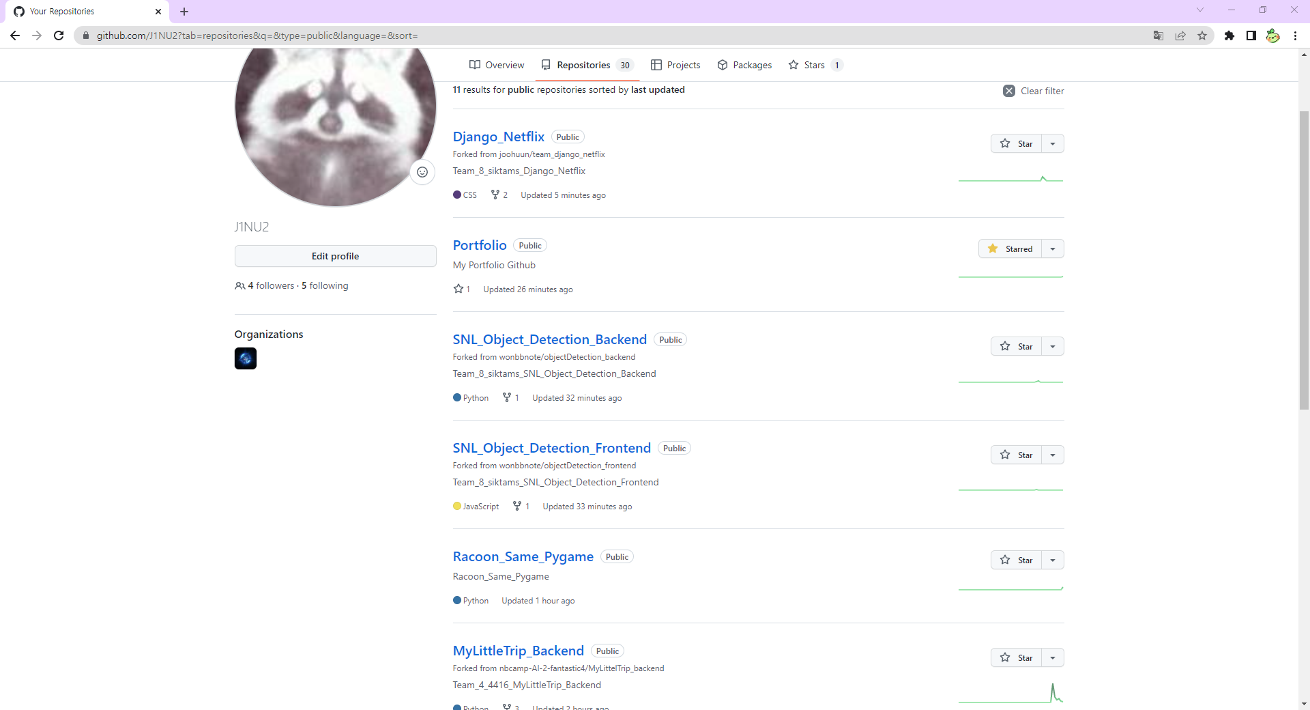1310x710 pixels.
Task: Click the organization avatar icon
Action: click(x=246, y=358)
